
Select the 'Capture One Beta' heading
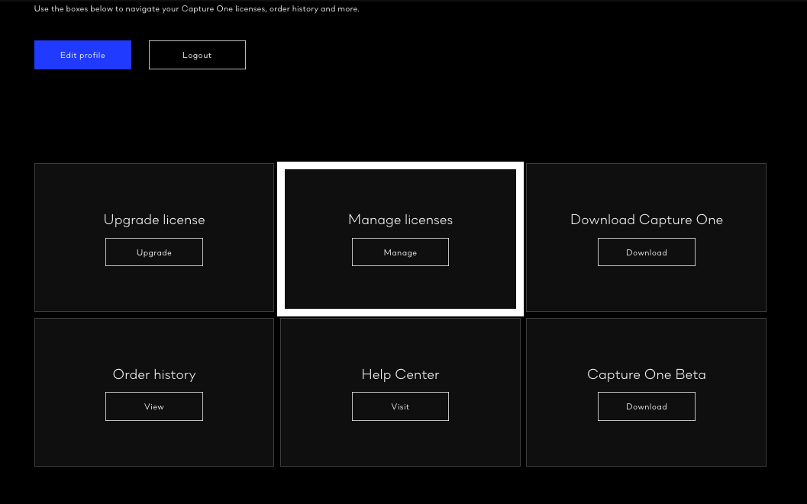pyautogui.click(x=647, y=374)
